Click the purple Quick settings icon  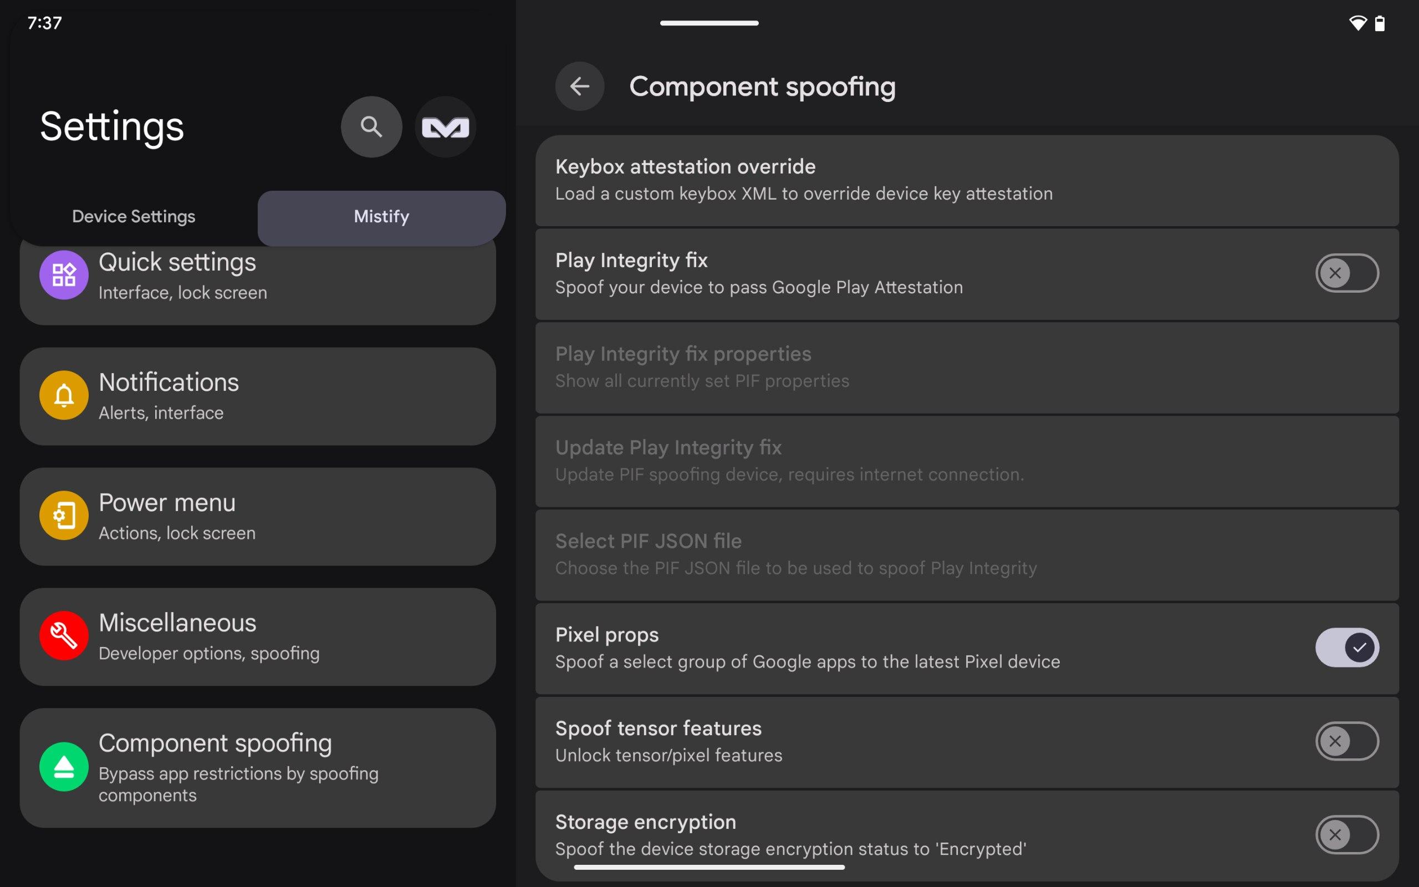coord(64,274)
